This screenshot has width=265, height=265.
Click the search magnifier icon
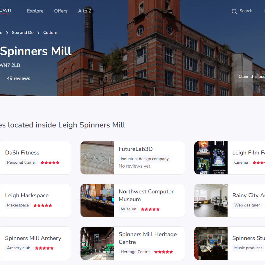[x=234, y=11]
